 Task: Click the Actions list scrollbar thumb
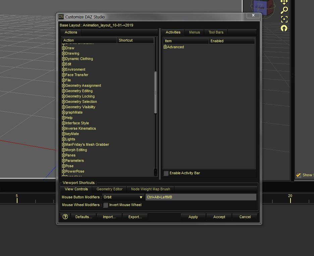(x=155, y=93)
